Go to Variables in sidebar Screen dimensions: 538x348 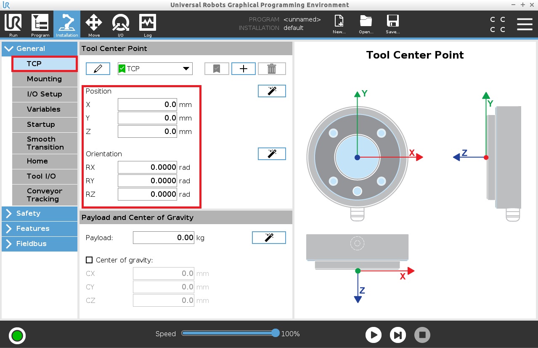click(45, 109)
